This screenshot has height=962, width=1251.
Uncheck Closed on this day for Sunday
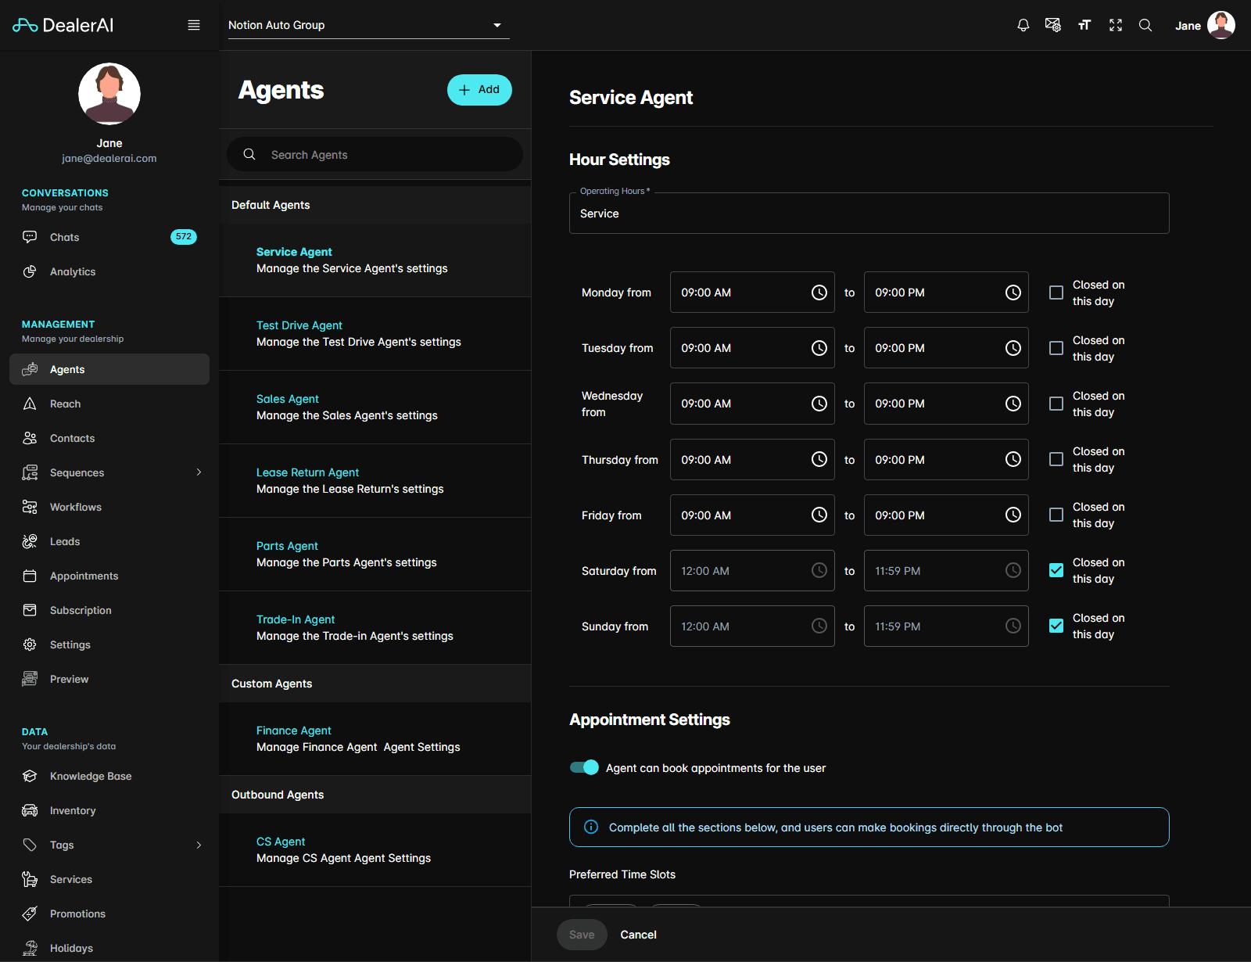tap(1056, 626)
